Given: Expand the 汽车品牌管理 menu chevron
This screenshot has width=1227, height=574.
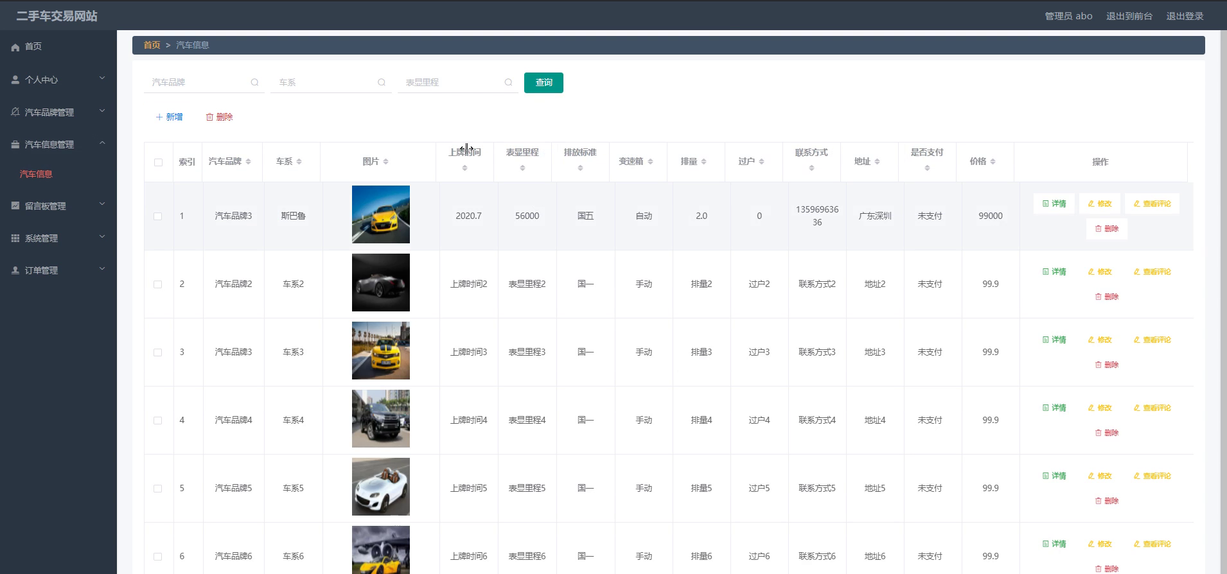Looking at the screenshot, I should pyautogui.click(x=102, y=111).
